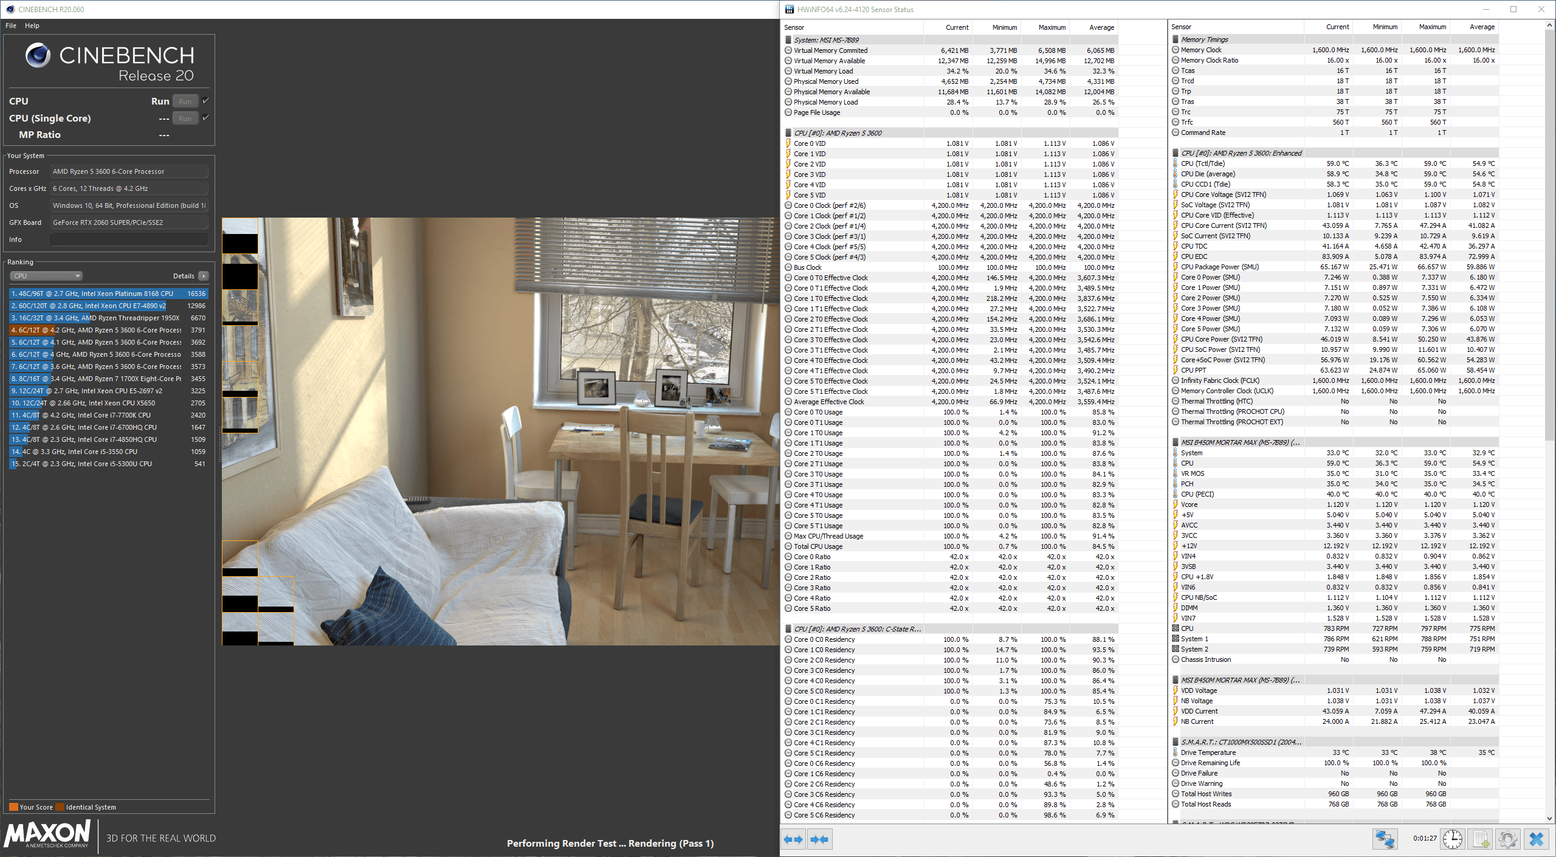Click icon of S.M.A.R.T. CT1000MX500SSD1 header
This screenshot has width=1556, height=857.
click(1176, 742)
